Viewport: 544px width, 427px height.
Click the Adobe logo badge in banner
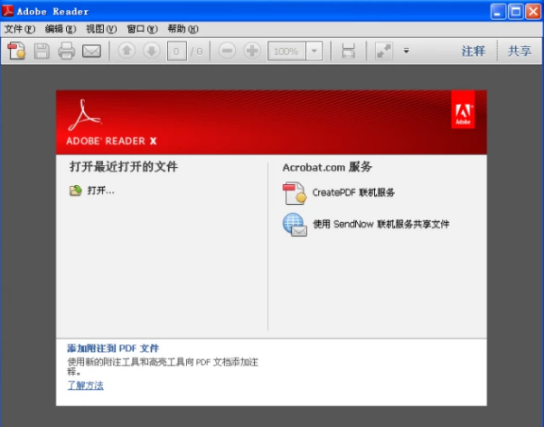click(x=463, y=110)
